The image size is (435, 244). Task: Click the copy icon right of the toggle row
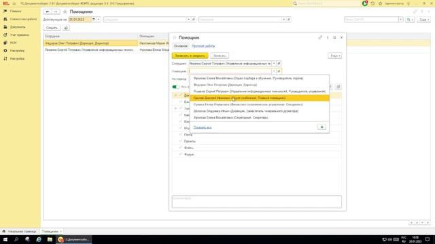pyautogui.click(x=338, y=87)
